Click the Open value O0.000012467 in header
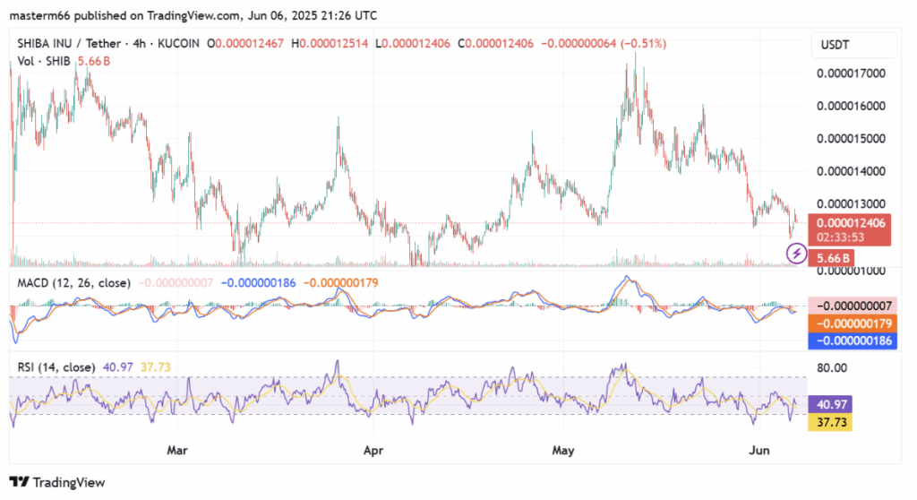The image size is (917, 500). (245, 43)
